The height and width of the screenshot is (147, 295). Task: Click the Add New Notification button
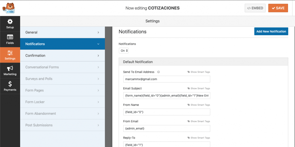point(271,31)
